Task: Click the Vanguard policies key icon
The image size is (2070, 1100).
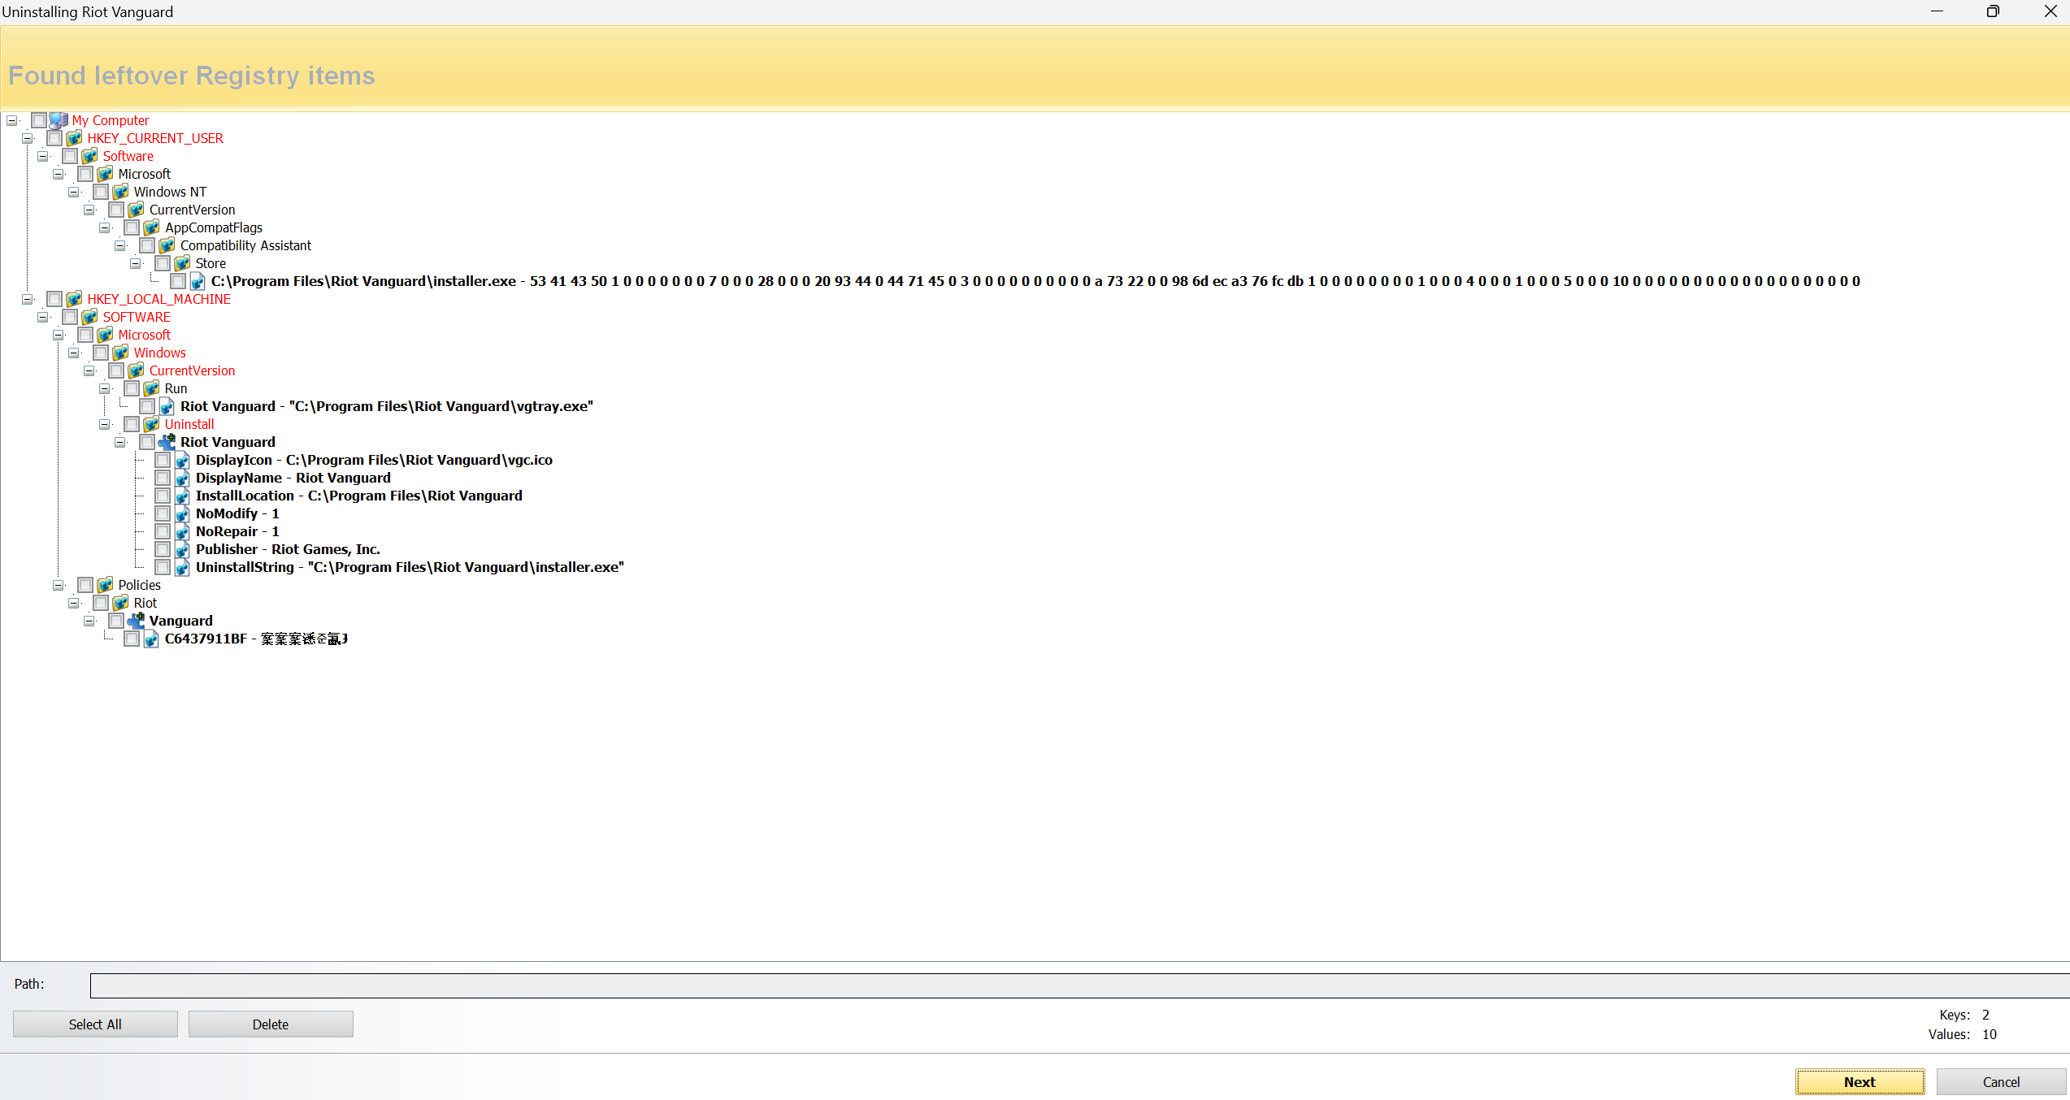Action: coord(136,621)
